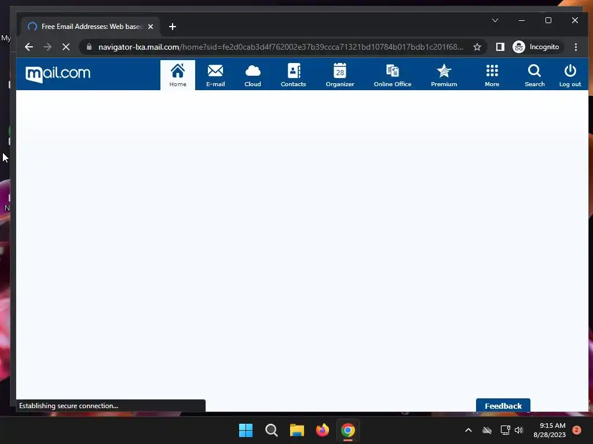593x444 pixels.
Task: Select the Free Email Addresses tab
Action: click(90, 27)
